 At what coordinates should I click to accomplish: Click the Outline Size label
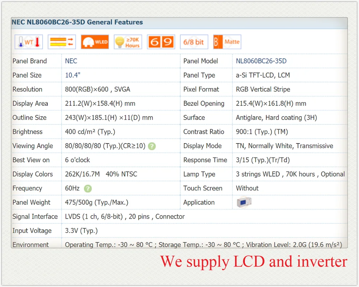click(29, 118)
